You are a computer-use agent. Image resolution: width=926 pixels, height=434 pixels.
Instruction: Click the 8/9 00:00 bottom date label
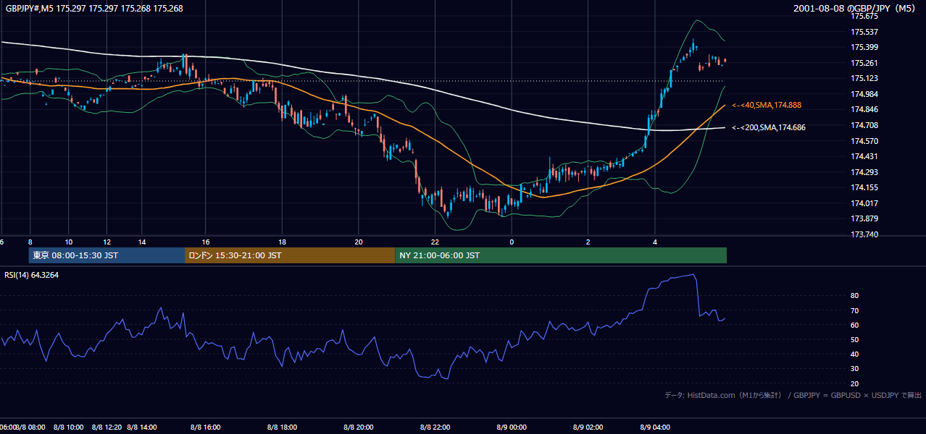click(512, 427)
